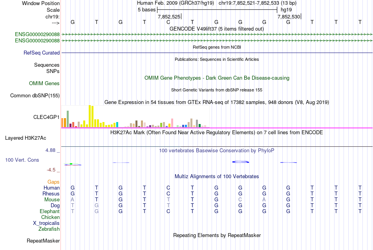Click the Window Position track label
This screenshot has height=250, width=373.
(41, 3)
